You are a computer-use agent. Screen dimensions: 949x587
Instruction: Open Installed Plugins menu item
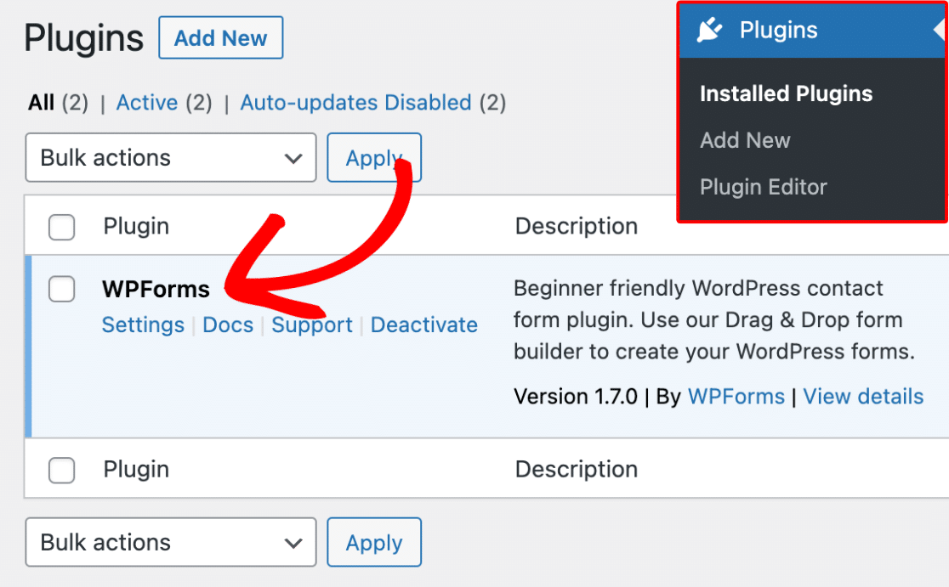point(786,94)
